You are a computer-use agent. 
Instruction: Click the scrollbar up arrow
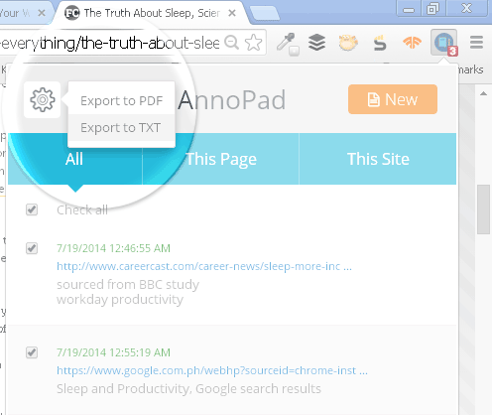coord(483,93)
